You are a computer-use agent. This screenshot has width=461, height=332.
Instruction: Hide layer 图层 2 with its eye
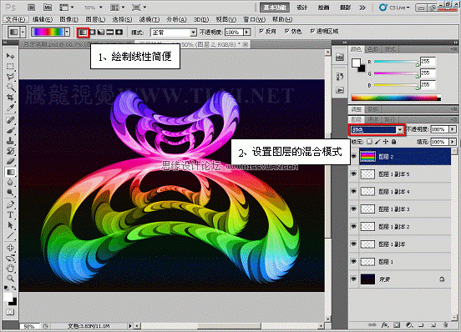coord(354,157)
